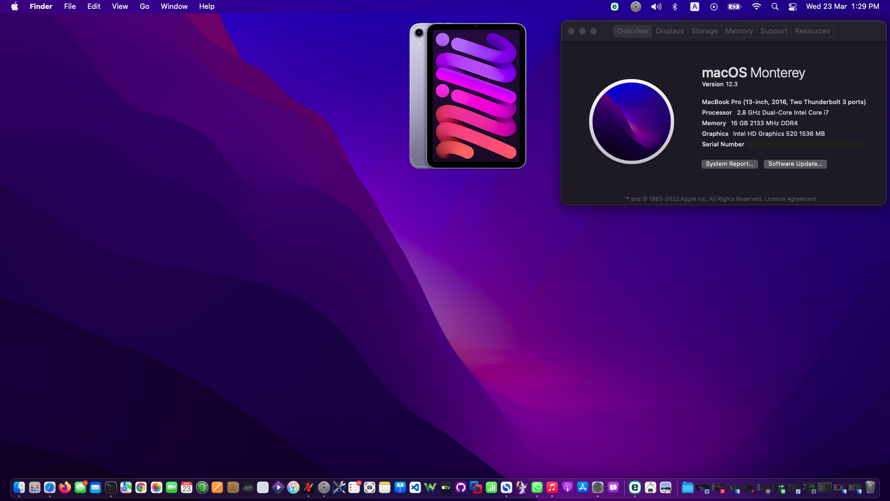Open Notes from the Dock
Screen dimensions: 890x501
[384, 488]
